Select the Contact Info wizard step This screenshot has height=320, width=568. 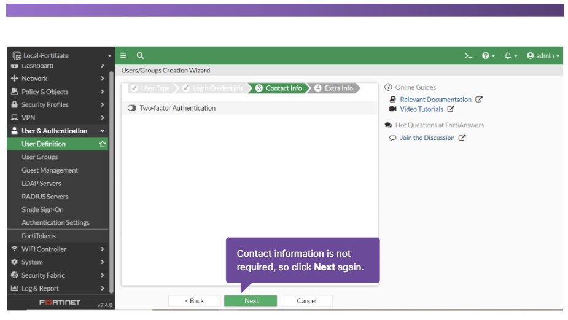tap(279, 88)
